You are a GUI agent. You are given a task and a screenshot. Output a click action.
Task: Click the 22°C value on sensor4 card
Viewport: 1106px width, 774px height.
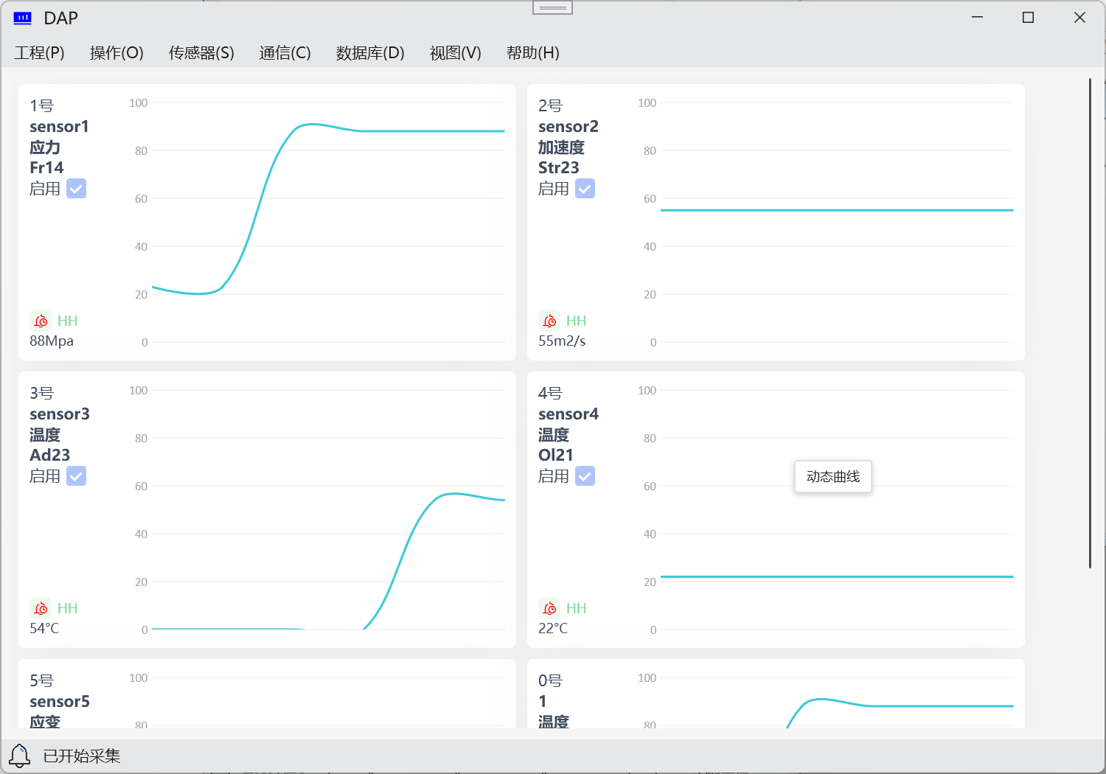coord(553,629)
